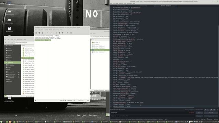Viewport: 219px width, 123px height.
Task: Click Find button in Atom find panel
Action: 199,113
